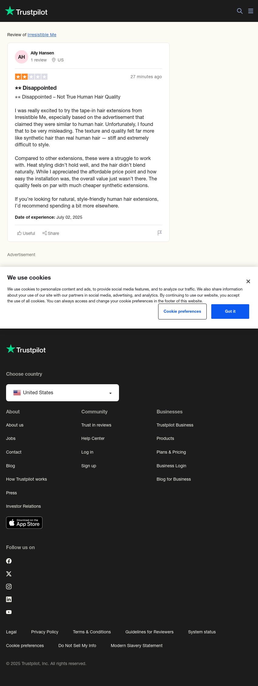Click Sign up footer link
The image size is (258, 686).
click(89, 466)
